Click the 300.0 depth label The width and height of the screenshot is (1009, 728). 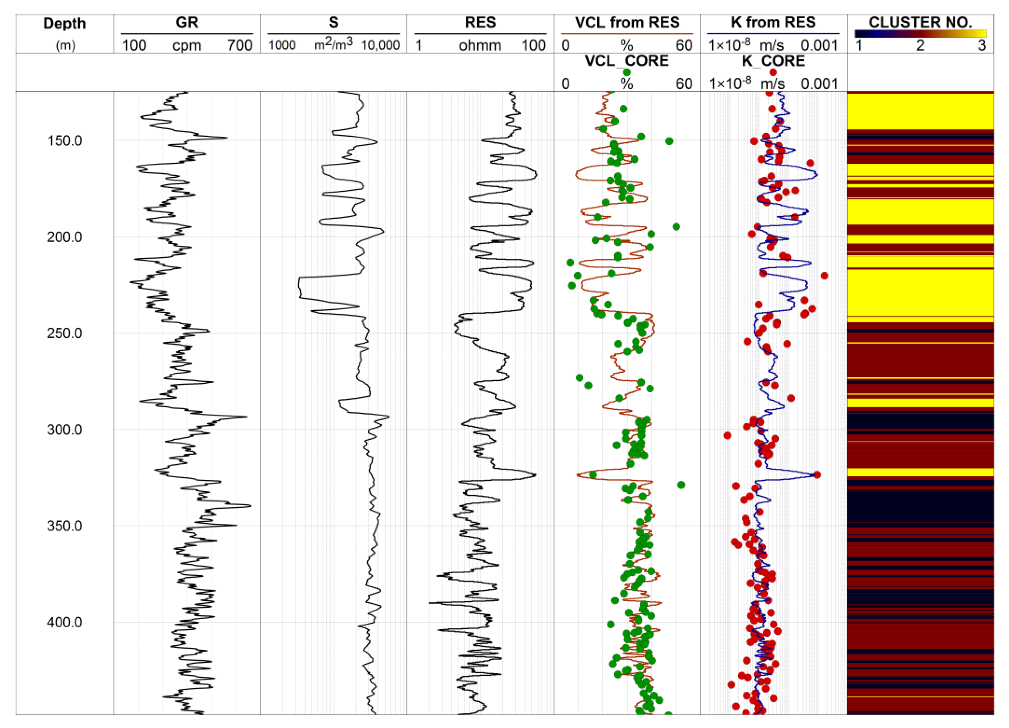click(65, 430)
